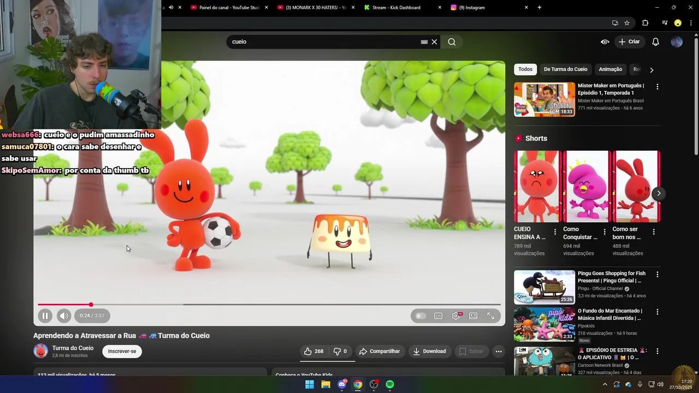Click the install/cast icon in the address bar

615,23
